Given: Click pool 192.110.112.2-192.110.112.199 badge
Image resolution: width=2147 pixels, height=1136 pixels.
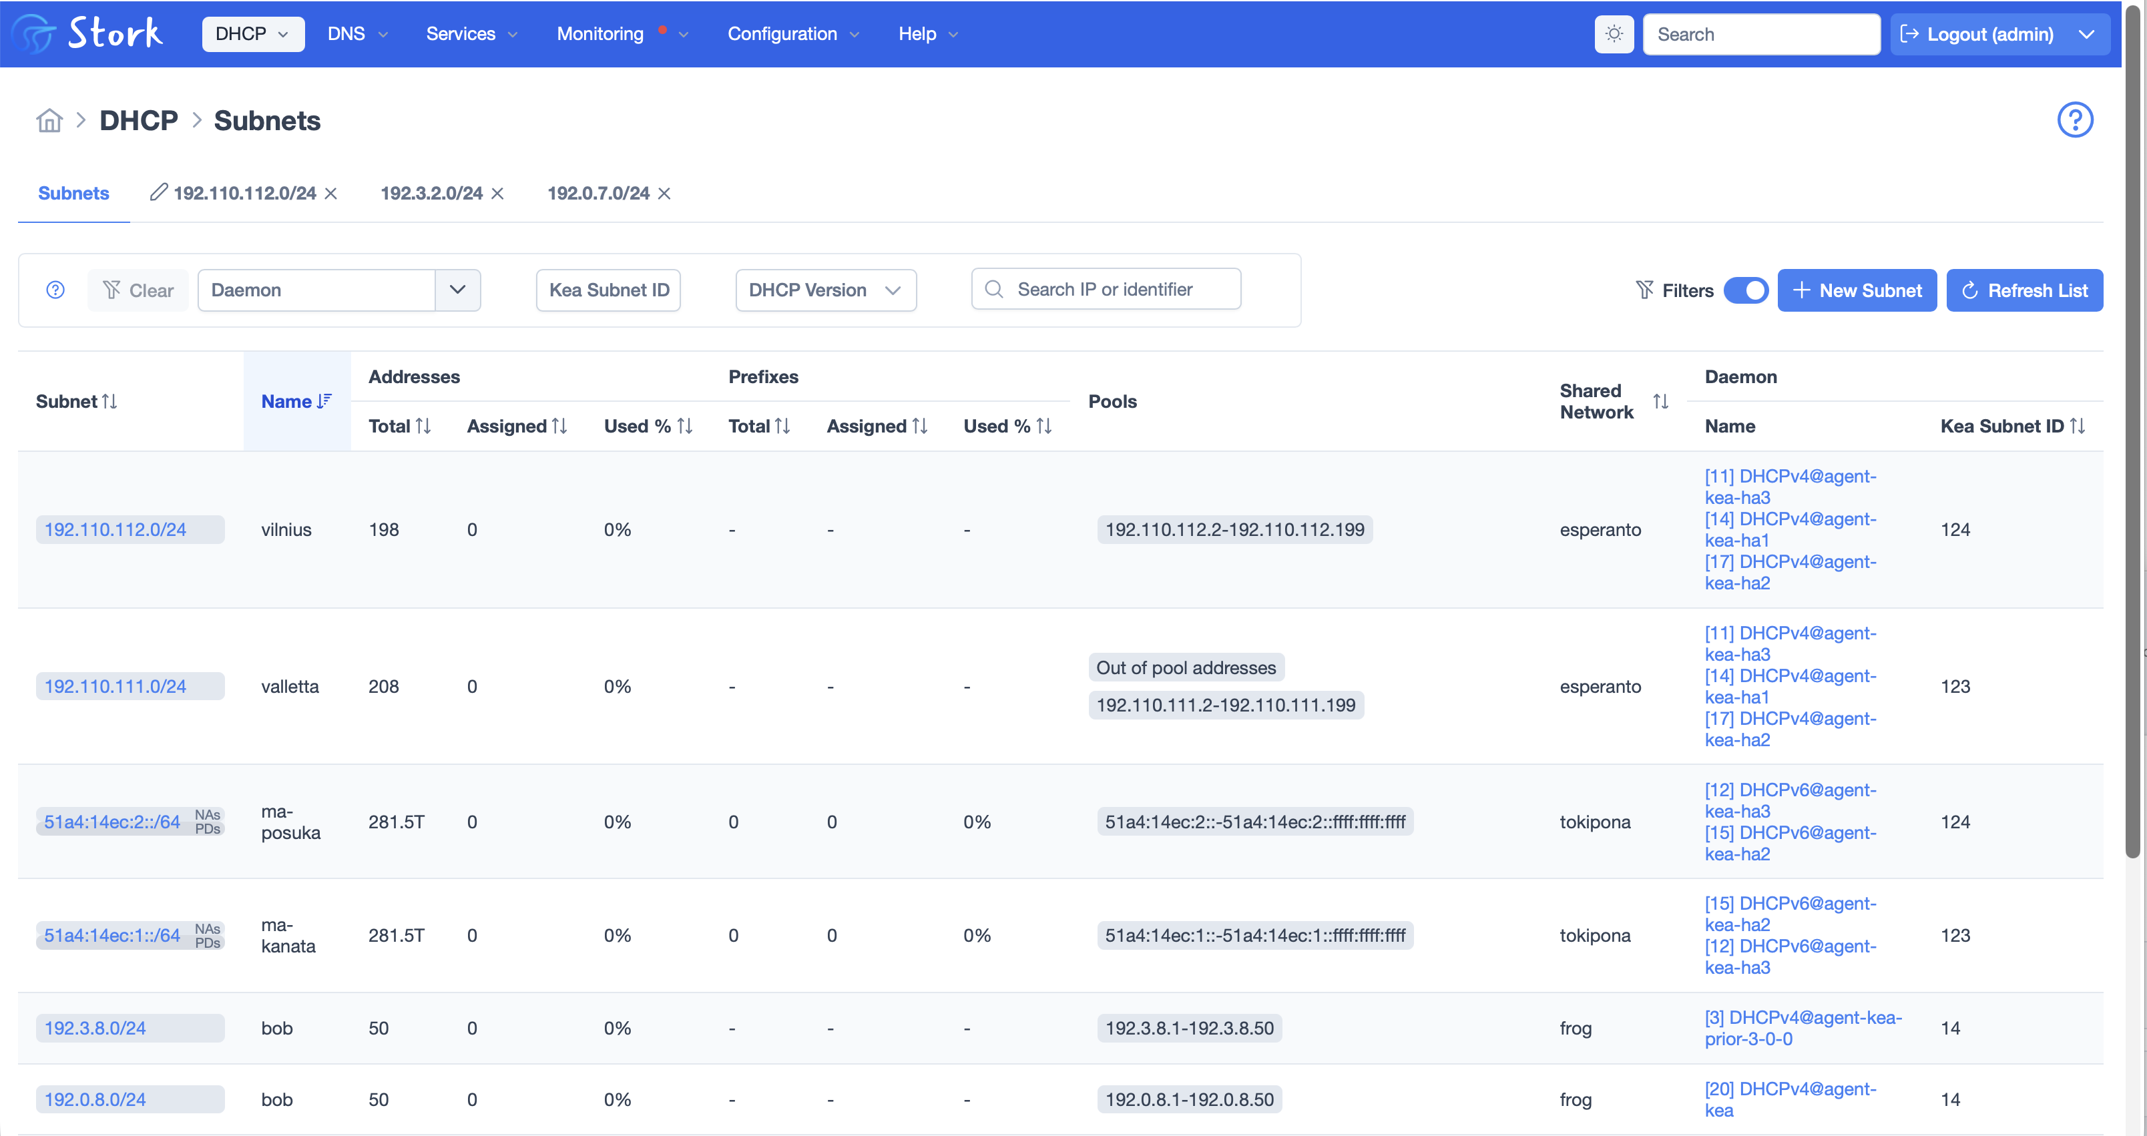Looking at the screenshot, I should click(1234, 530).
